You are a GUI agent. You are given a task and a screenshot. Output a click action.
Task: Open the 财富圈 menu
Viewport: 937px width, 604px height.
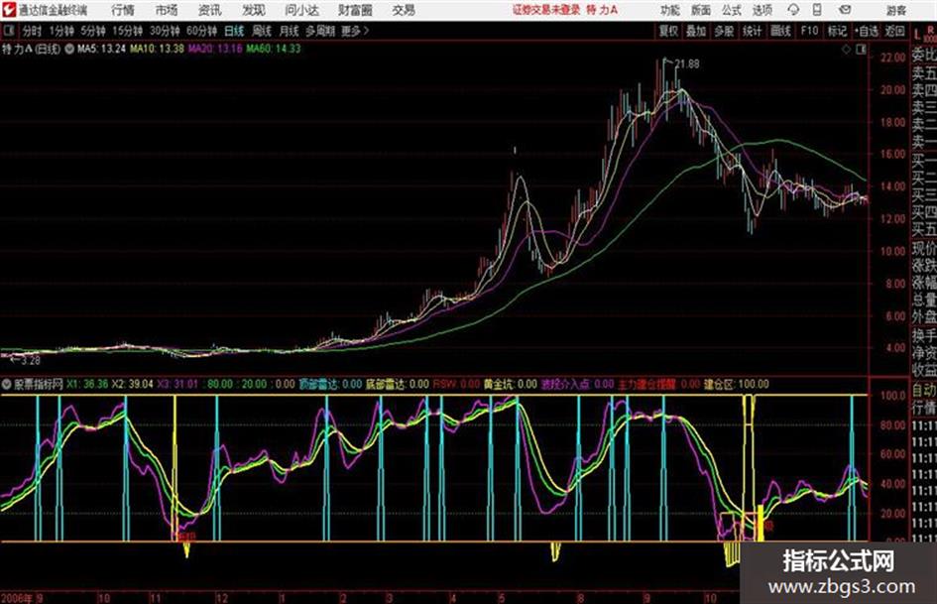click(355, 10)
